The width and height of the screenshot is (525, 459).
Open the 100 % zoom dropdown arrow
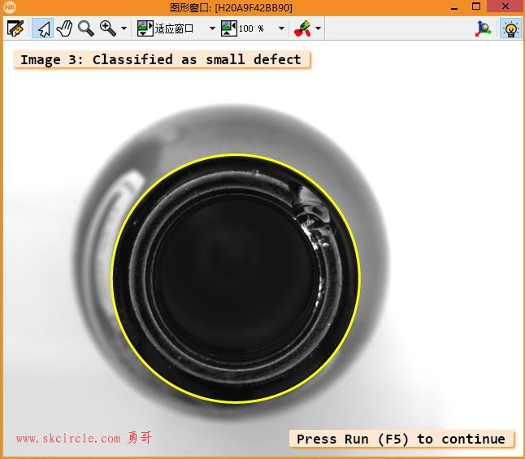[281, 28]
